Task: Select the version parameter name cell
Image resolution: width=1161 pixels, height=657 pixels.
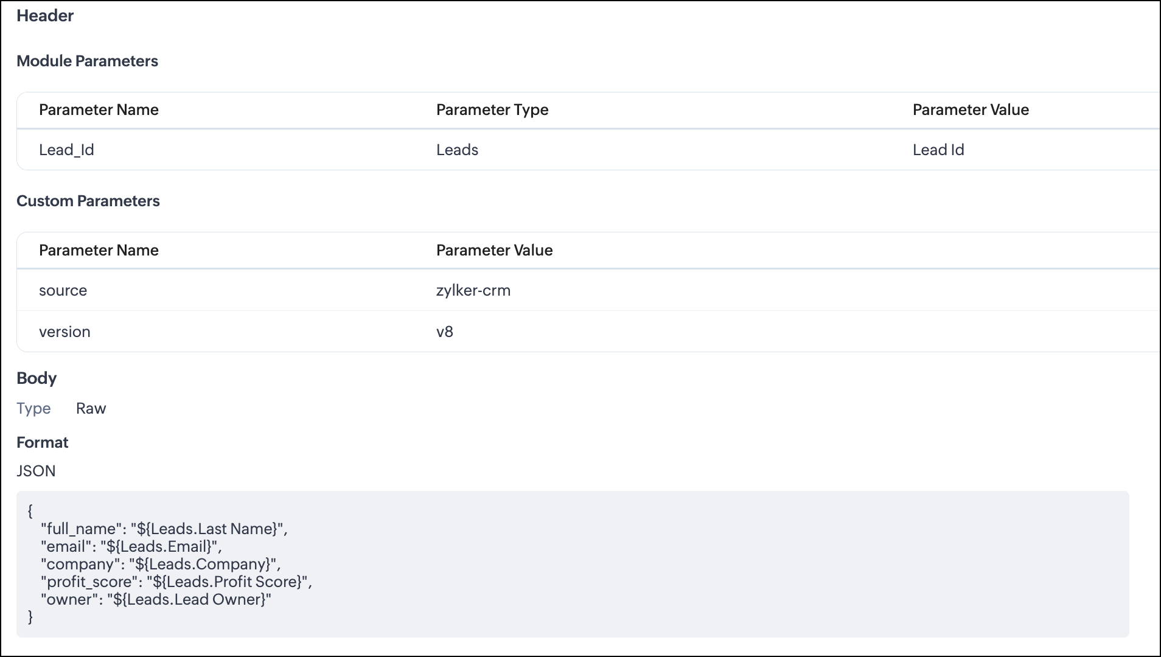Action: 64,332
